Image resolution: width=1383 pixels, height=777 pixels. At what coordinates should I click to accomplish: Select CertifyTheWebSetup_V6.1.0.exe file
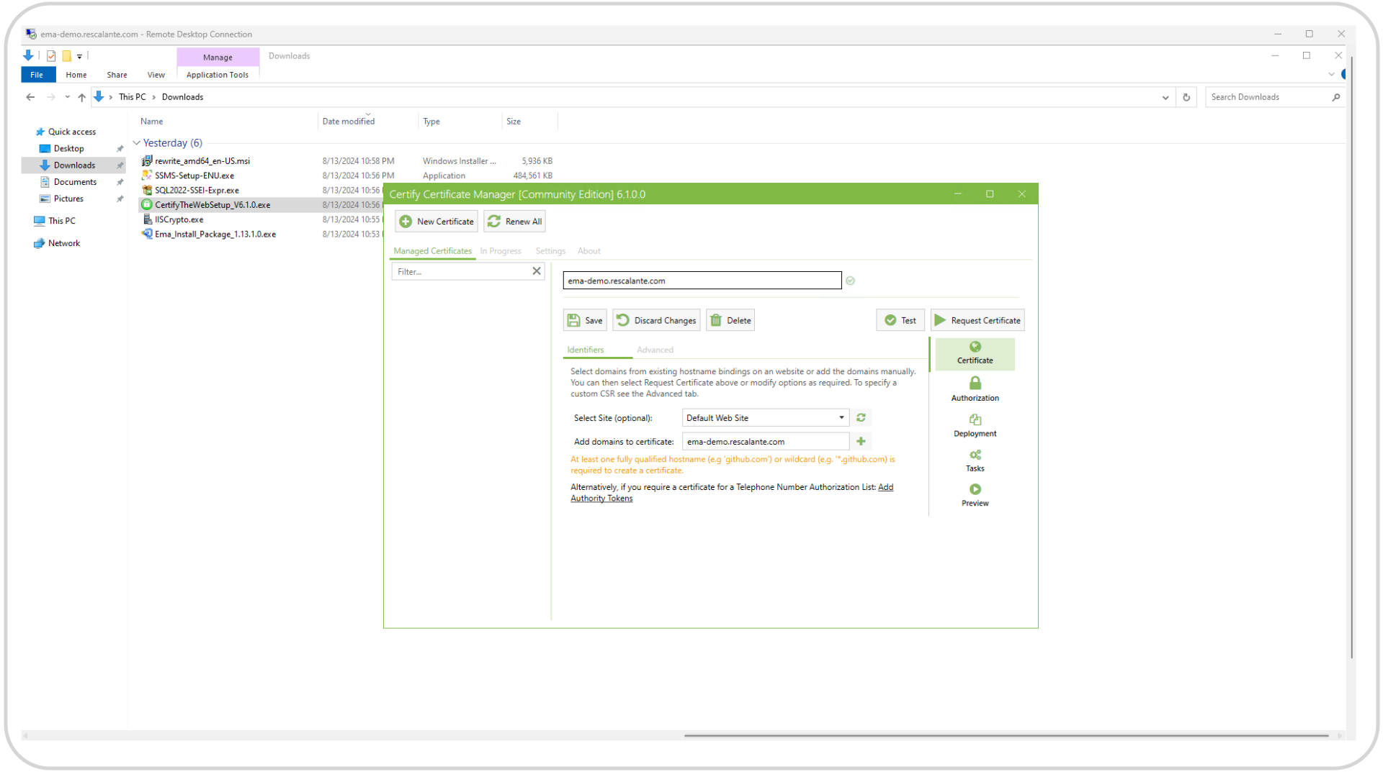212,205
